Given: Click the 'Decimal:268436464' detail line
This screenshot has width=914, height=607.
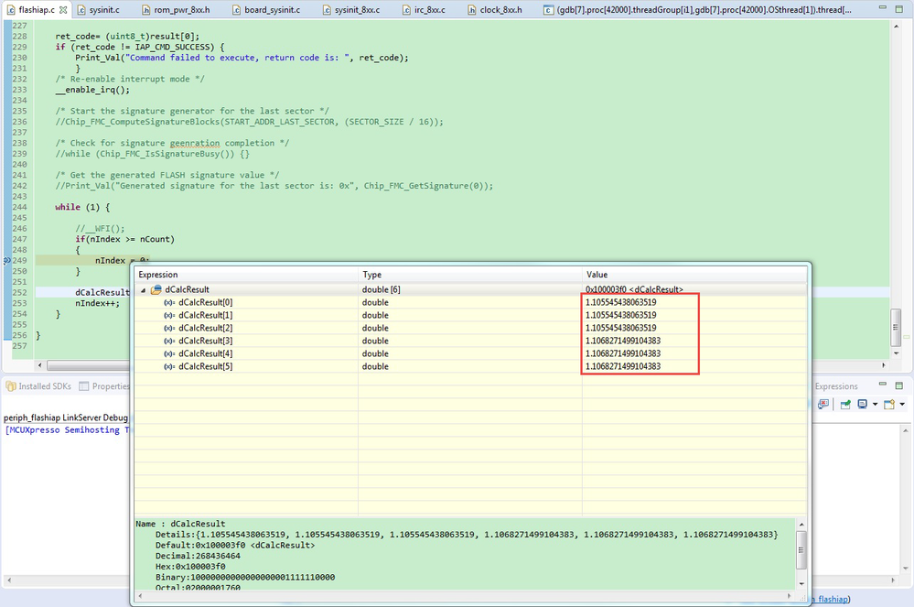Looking at the screenshot, I should pos(198,557).
